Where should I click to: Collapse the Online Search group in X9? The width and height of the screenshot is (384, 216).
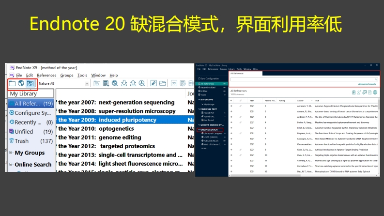click(x=11, y=165)
